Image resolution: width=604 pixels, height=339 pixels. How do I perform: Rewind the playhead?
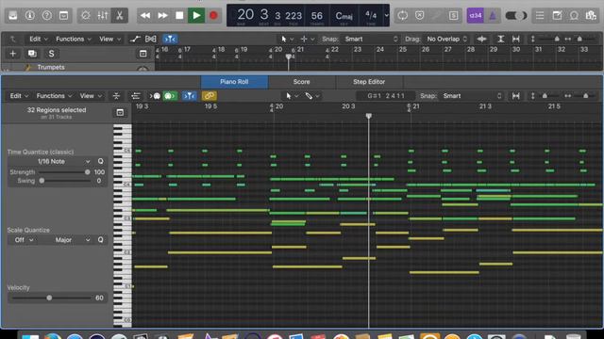[145, 15]
